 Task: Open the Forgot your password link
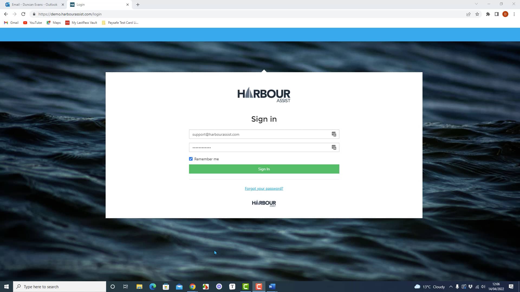pos(264,188)
